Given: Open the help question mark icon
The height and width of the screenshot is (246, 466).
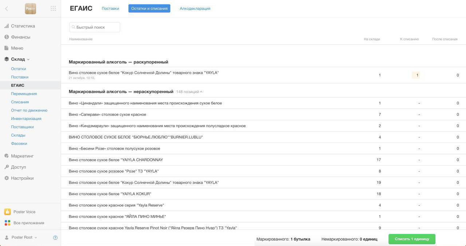Looking at the screenshot, I should click(x=55, y=238).
